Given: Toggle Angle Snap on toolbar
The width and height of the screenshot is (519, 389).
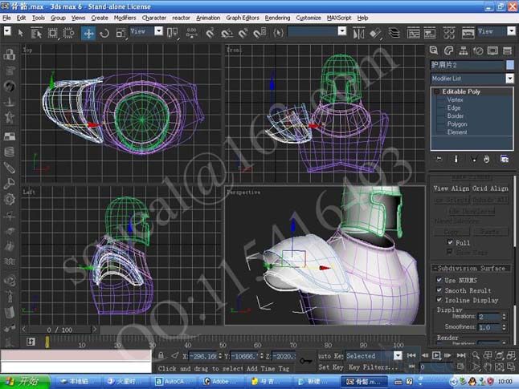Looking at the screenshot, I should (x=227, y=33).
